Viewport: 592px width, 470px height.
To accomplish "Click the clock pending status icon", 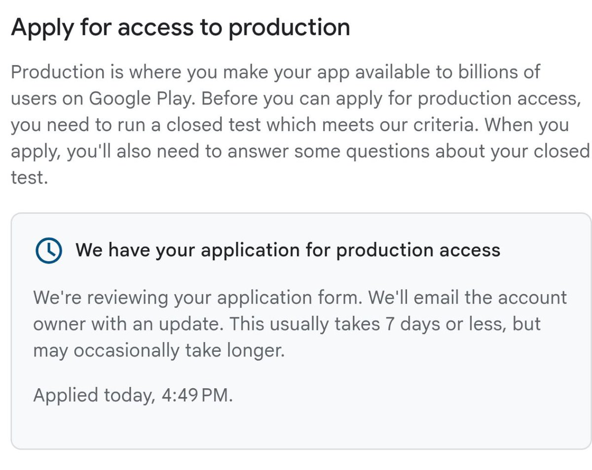I will click(x=48, y=250).
